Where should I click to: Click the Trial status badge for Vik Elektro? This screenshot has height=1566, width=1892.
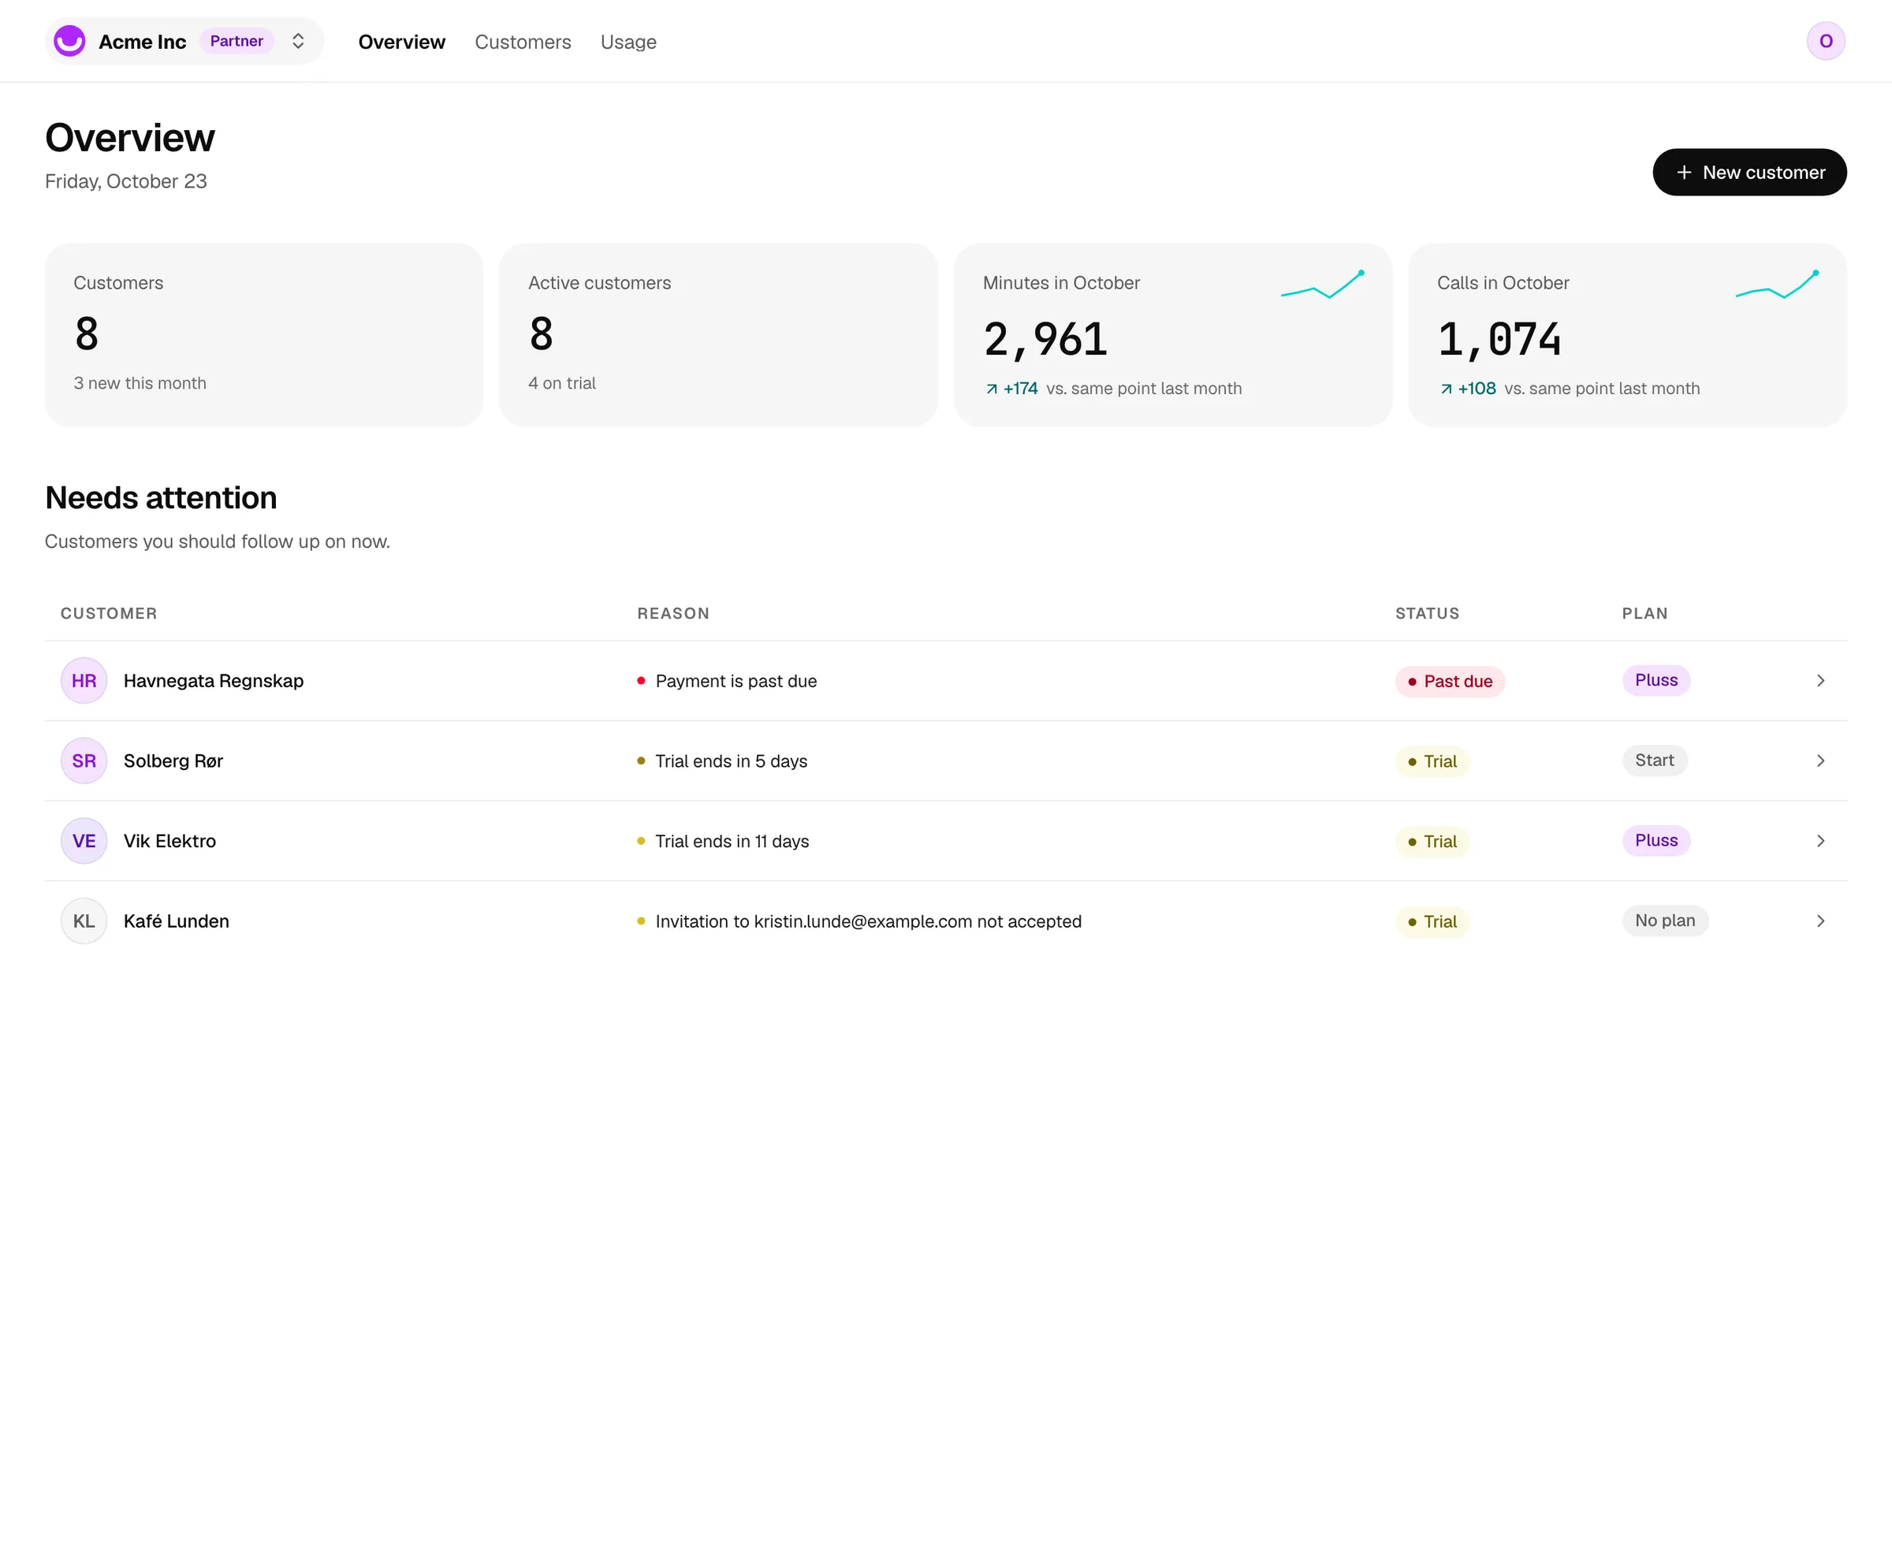tap(1432, 842)
